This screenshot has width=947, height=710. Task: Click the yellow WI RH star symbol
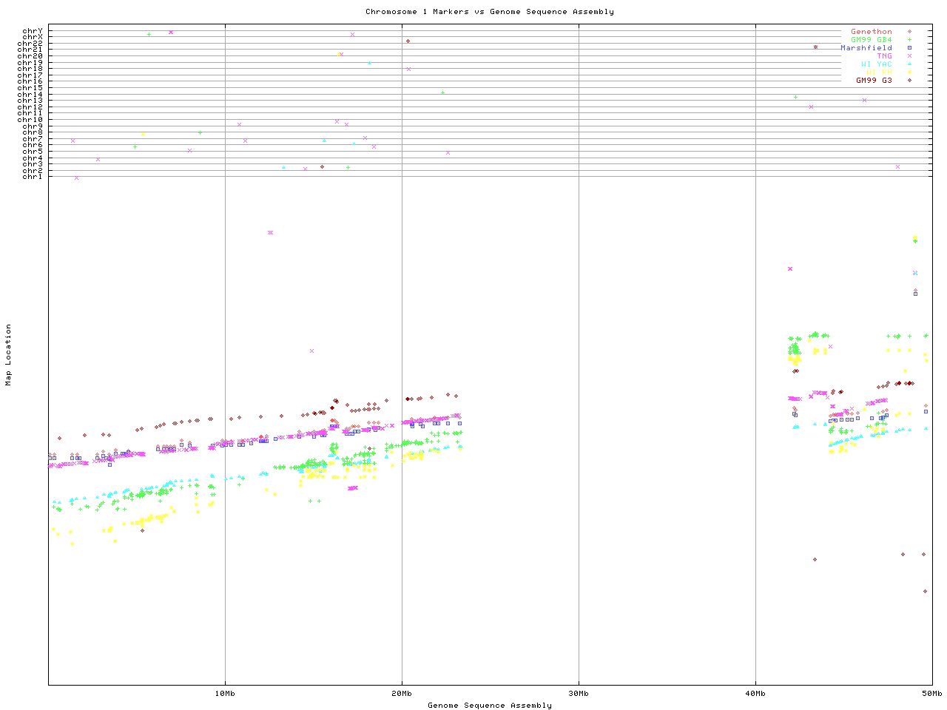[909, 72]
